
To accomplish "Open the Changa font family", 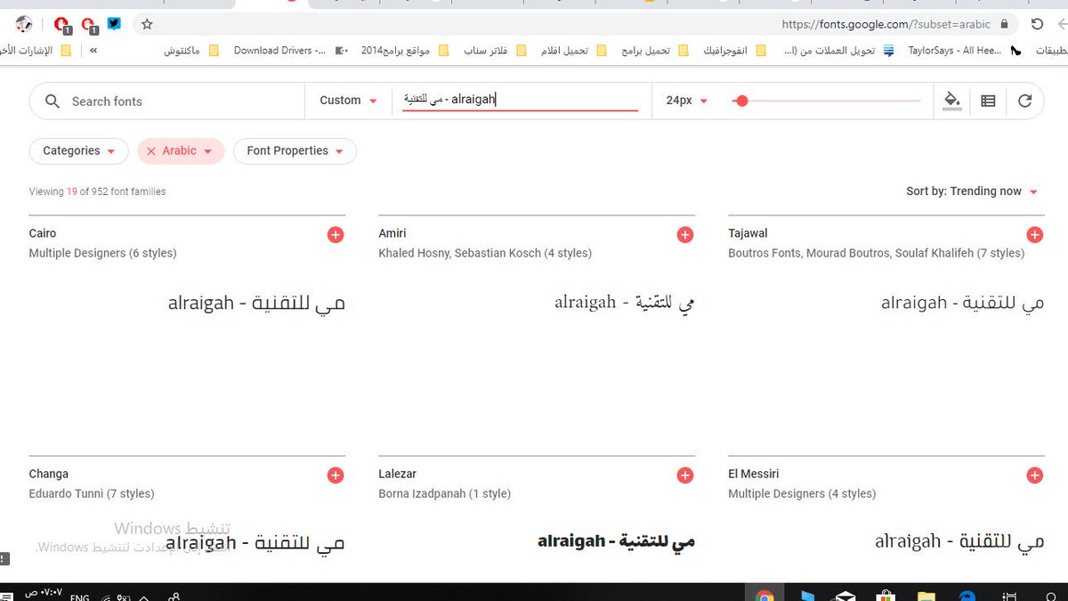I will coord(49,474).
